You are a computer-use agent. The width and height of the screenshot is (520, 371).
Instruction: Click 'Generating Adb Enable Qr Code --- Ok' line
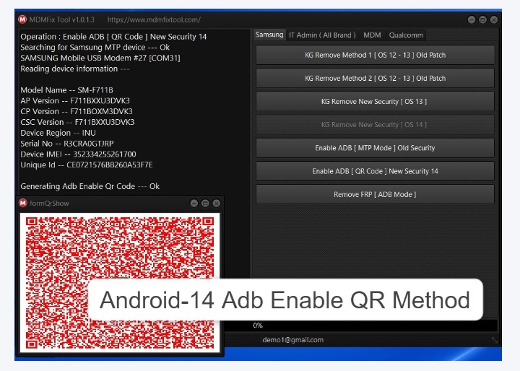pos(90,186)
